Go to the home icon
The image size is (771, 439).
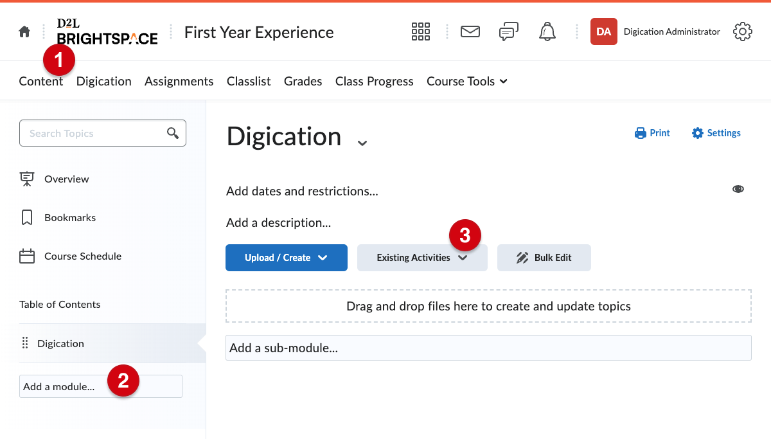[x=24, y=31]
